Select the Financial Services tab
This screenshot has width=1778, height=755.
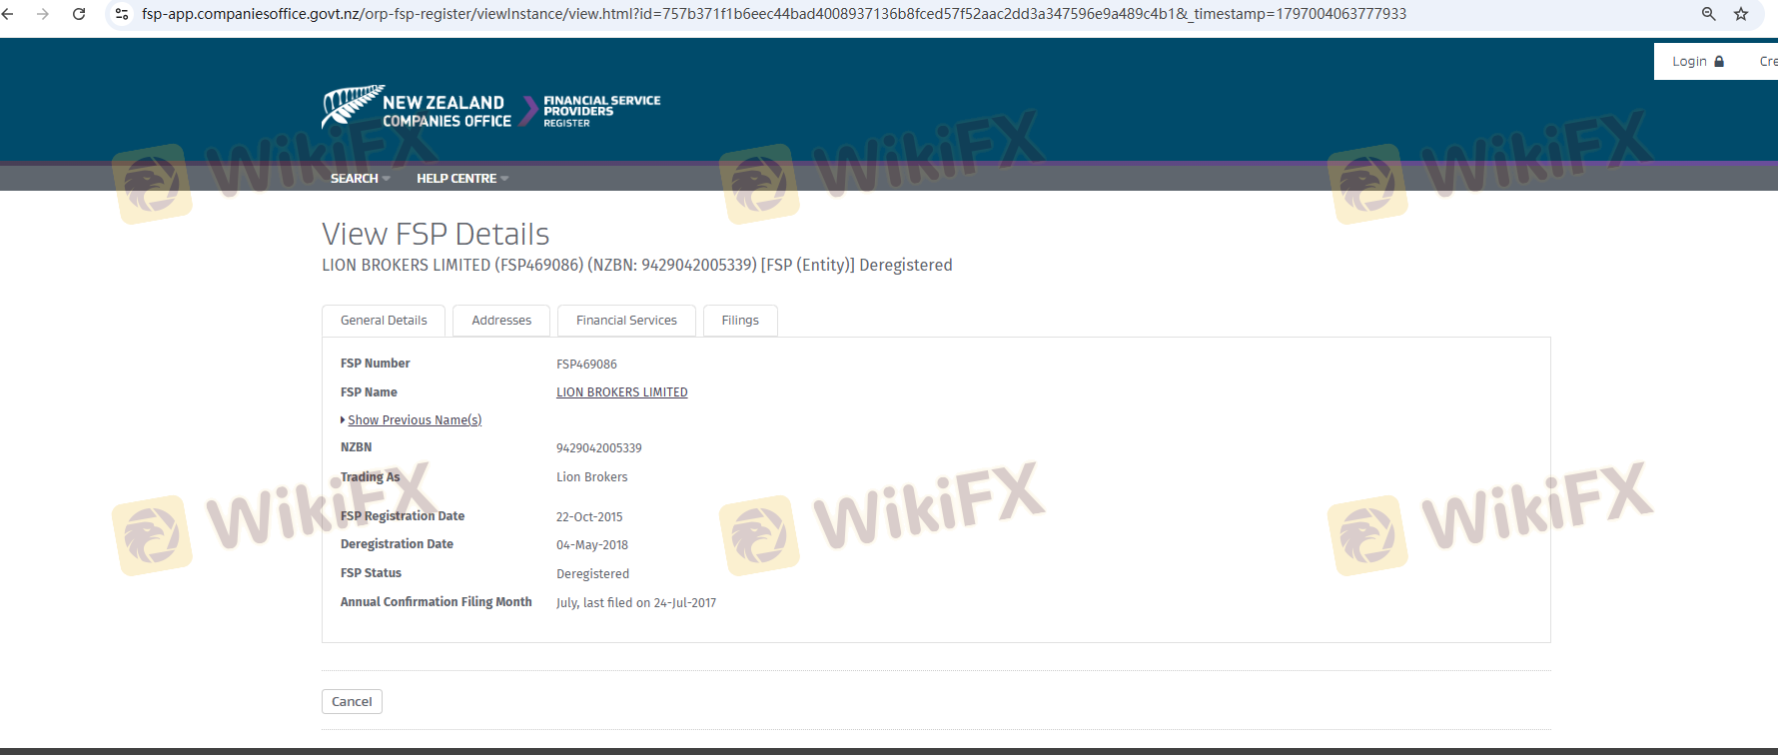626,321
